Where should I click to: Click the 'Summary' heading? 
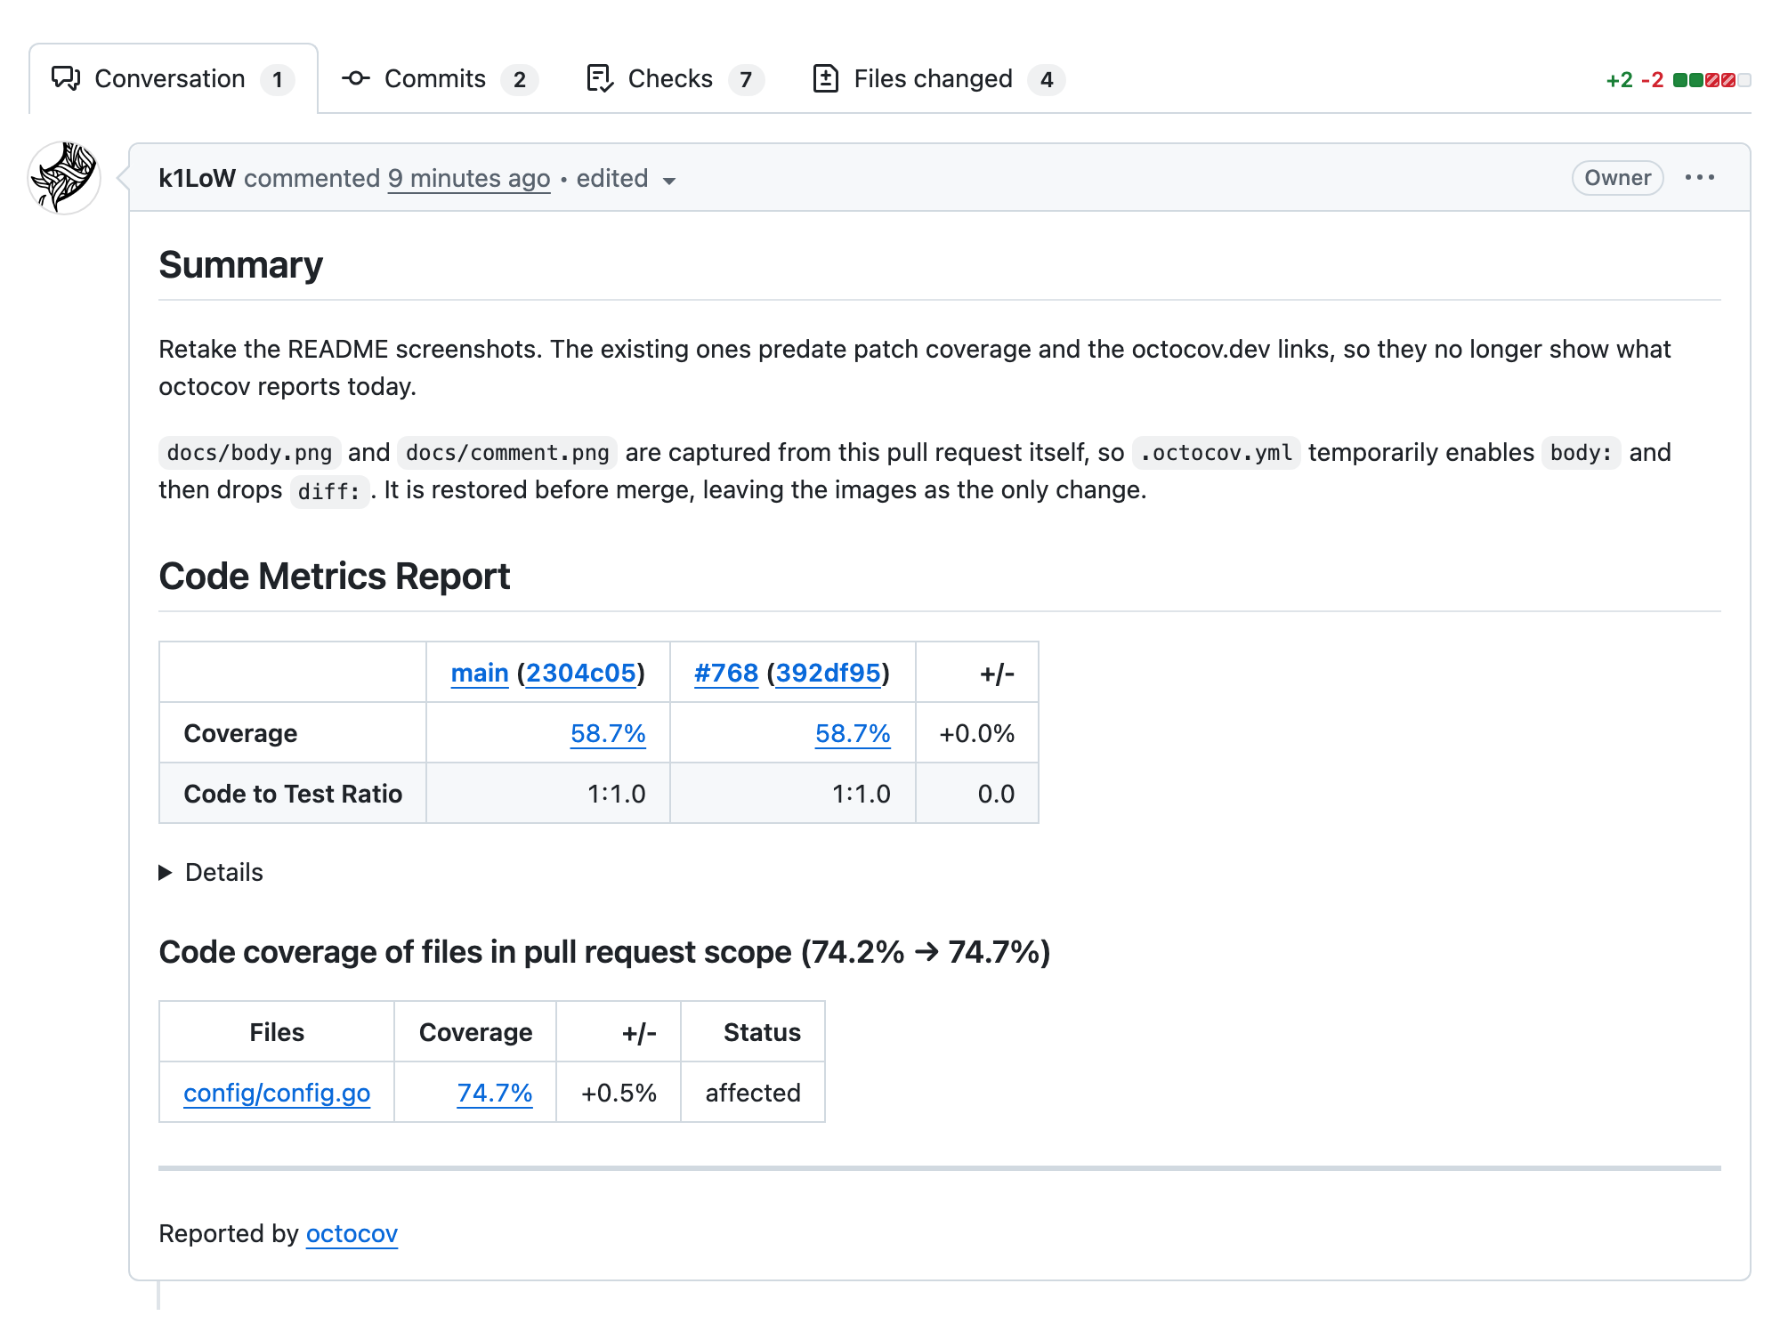pyautogui.click(x=240, y=265)
